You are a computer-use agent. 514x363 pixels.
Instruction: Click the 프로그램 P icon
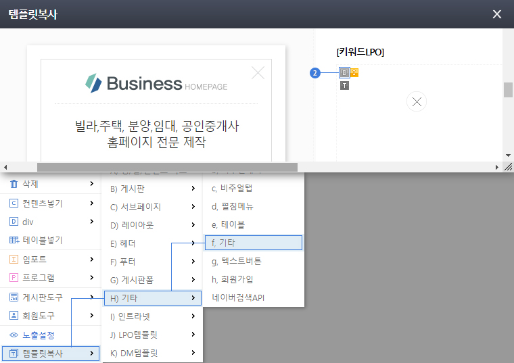pos(14,277)
